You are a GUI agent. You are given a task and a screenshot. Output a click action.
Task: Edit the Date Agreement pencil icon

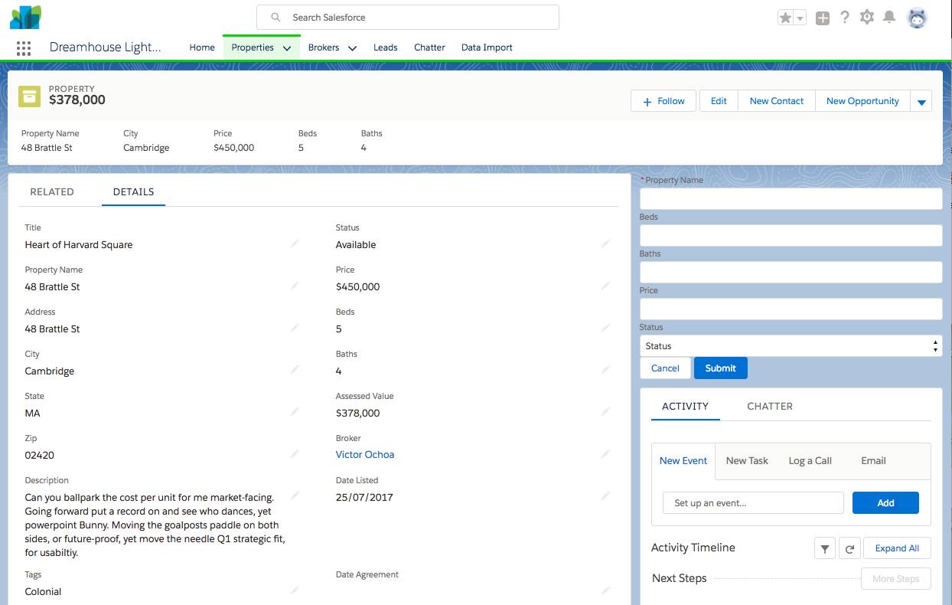tap(605, 590)
